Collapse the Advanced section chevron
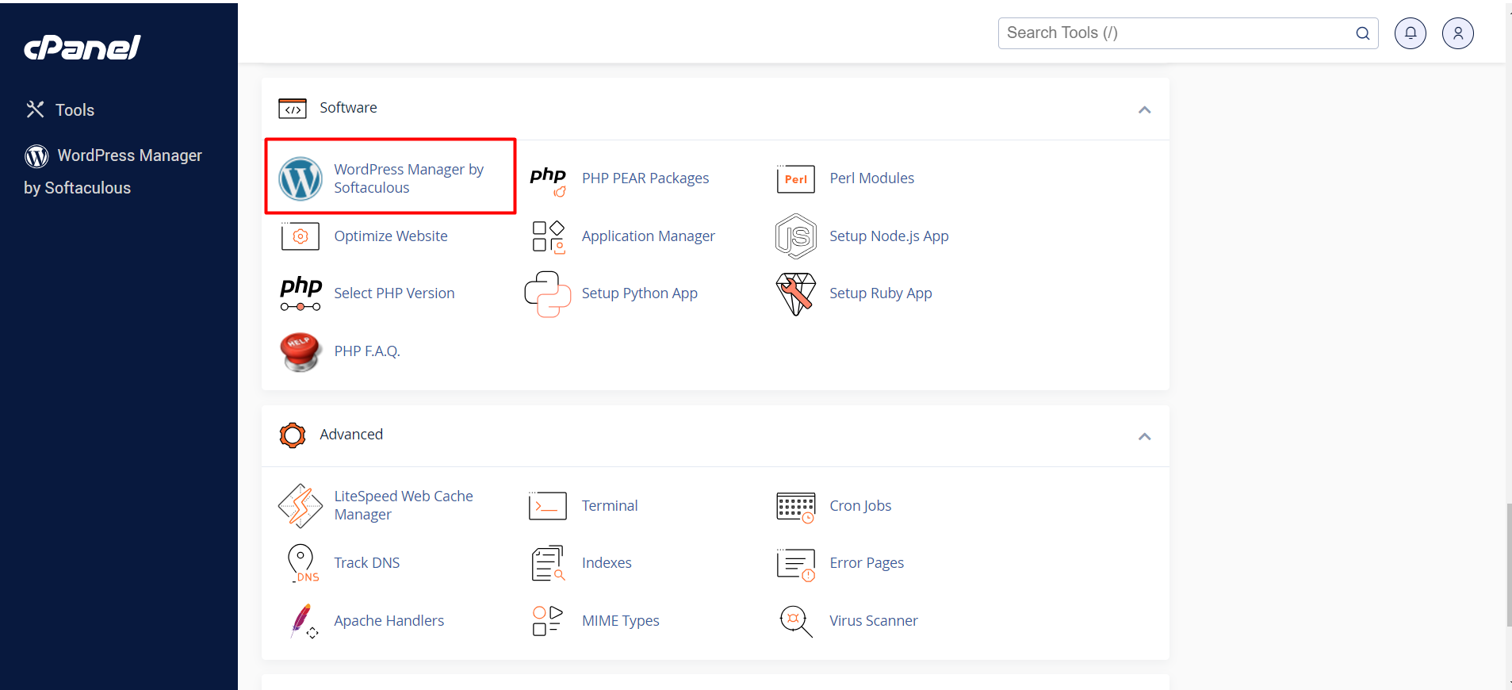Screen dimensions: 1512x690 click(x=1144, y=436)
